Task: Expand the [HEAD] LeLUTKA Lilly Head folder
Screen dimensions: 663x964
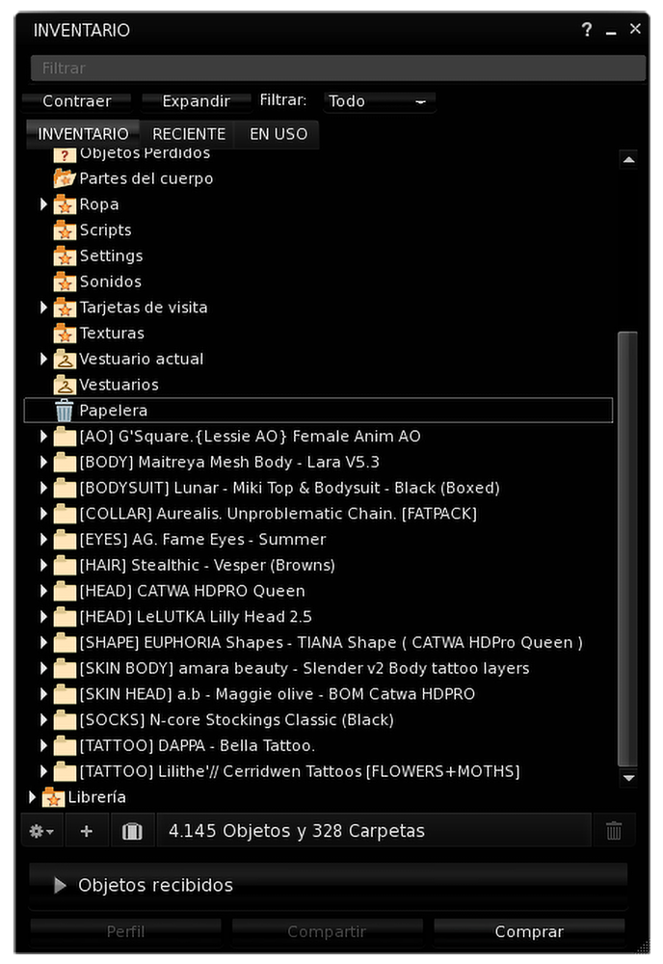Action: coord(44,617)
